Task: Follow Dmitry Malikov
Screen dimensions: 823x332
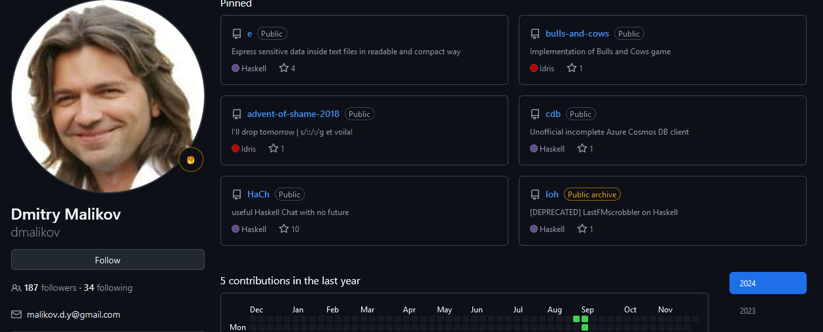Action: [x=108, y=259]
